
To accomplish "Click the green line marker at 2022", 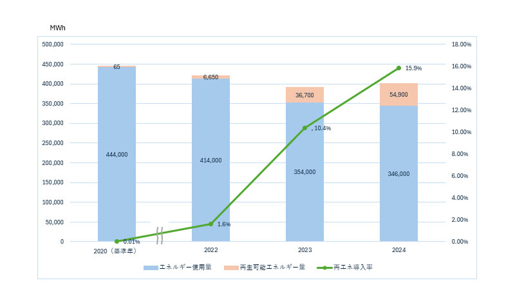I will 211,224.
